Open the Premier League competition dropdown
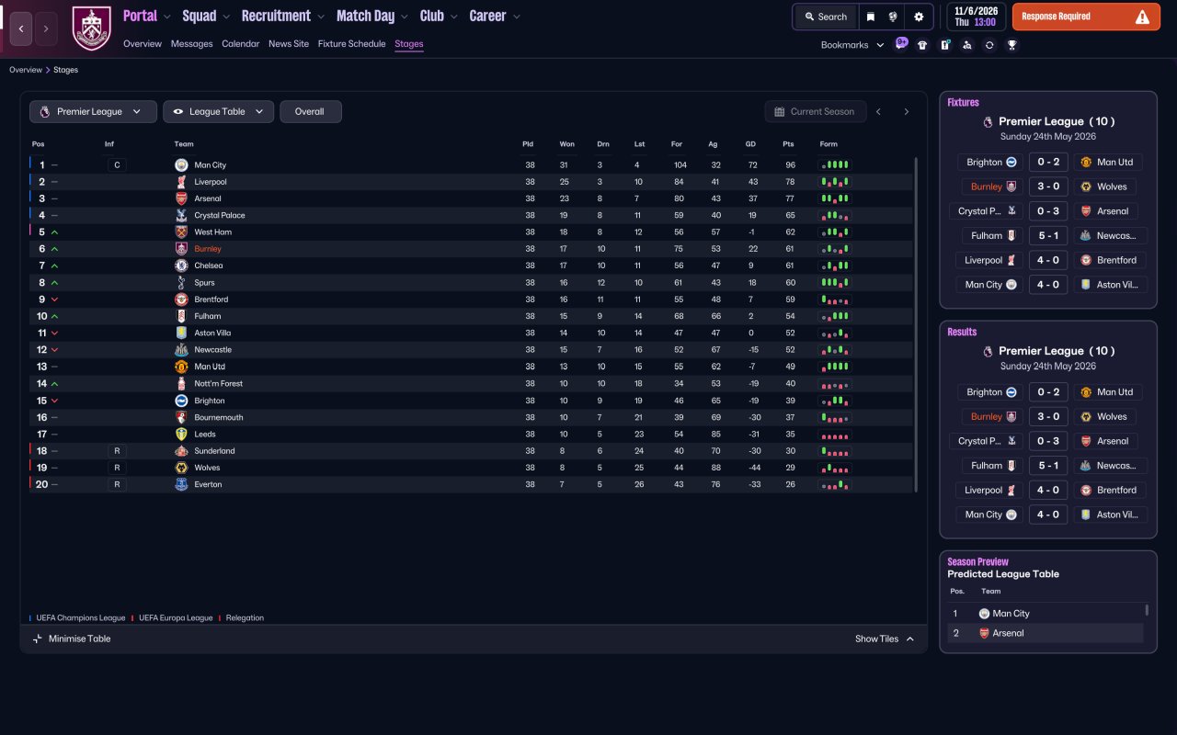 tap(92, 112)
